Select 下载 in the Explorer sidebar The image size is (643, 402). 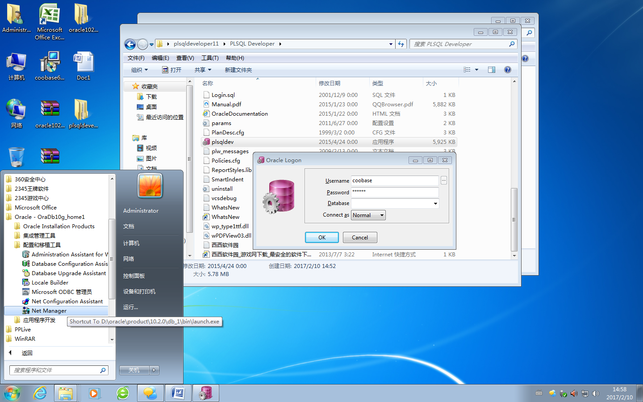147,96
